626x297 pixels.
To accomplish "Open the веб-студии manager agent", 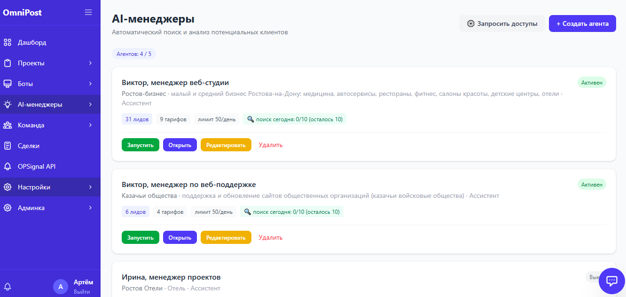I will (180, 145).
